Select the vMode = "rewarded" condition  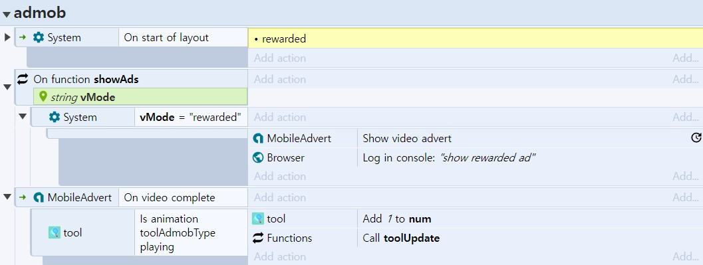tap(191, 118)
